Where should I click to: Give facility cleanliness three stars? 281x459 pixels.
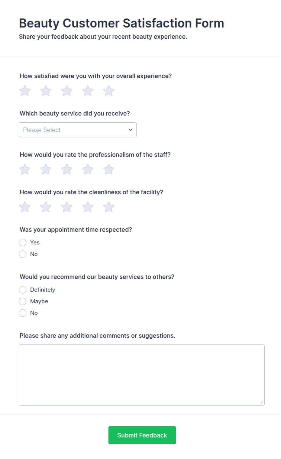[x=67, y=207]
